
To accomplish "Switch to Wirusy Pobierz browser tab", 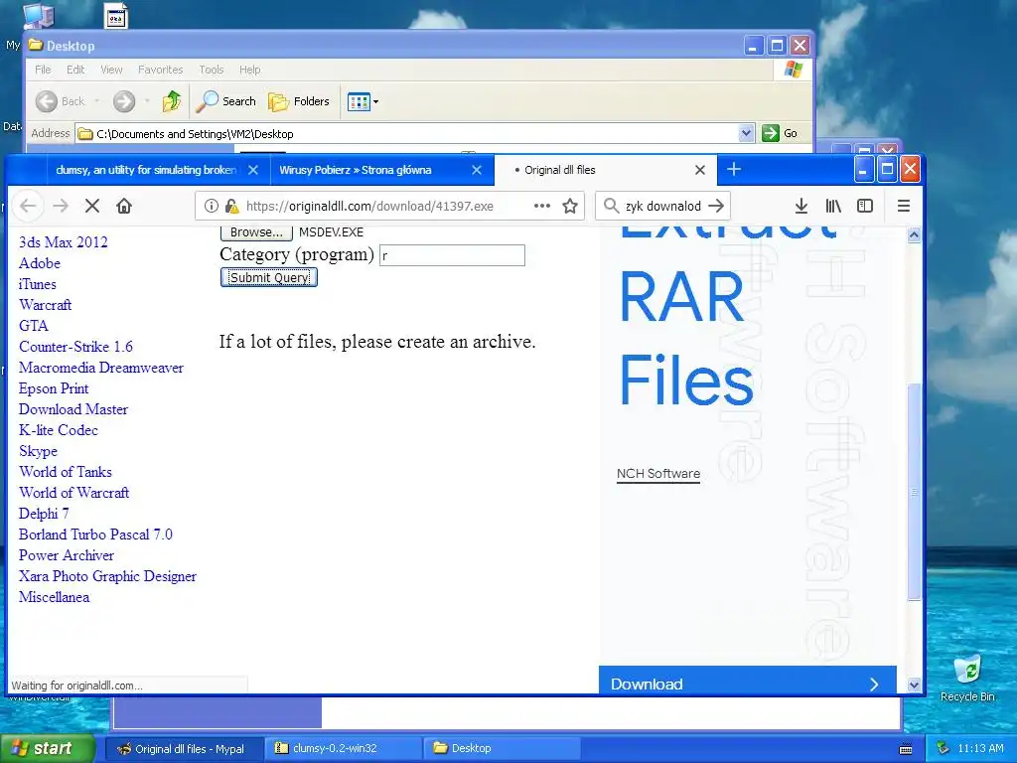I will tap(356, 170).
